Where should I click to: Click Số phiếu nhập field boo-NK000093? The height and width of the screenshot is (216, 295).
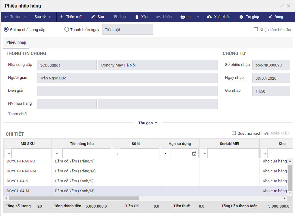[271, 65]
